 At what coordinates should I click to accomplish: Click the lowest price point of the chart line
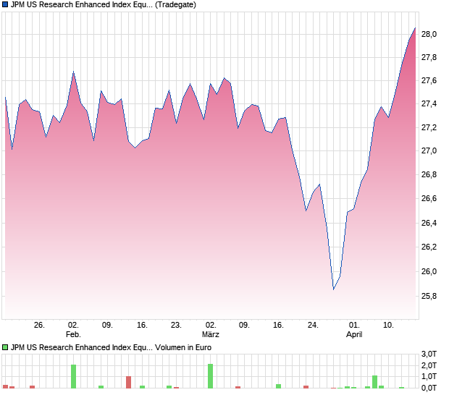coord(333,289)
